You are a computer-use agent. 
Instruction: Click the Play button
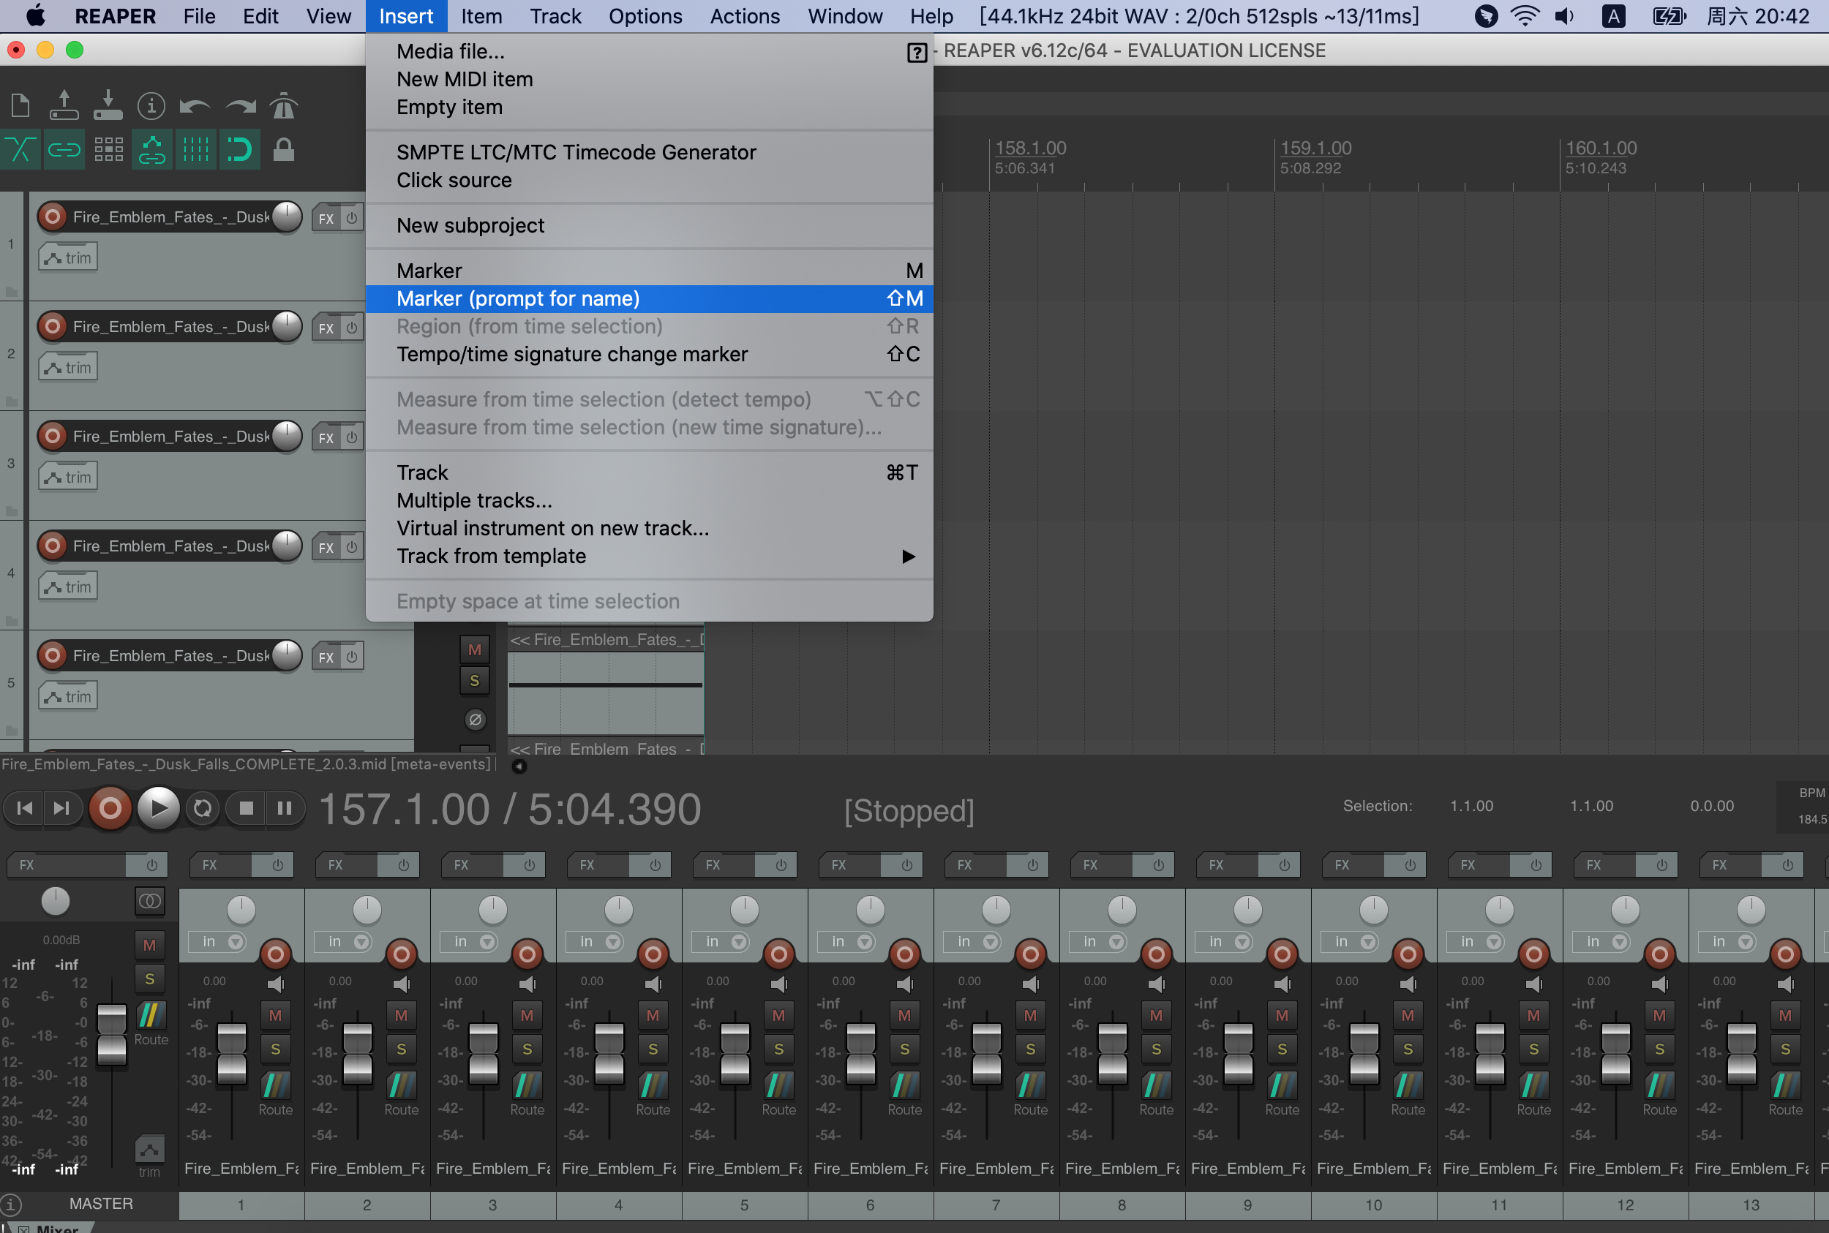(158, 808)
